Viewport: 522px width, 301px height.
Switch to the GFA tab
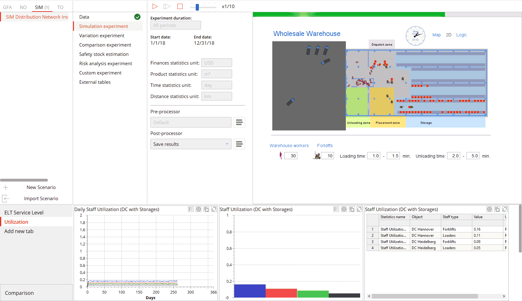[7, 7]
